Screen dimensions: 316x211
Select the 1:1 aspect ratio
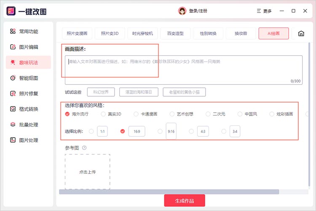[x=92, y=132]
